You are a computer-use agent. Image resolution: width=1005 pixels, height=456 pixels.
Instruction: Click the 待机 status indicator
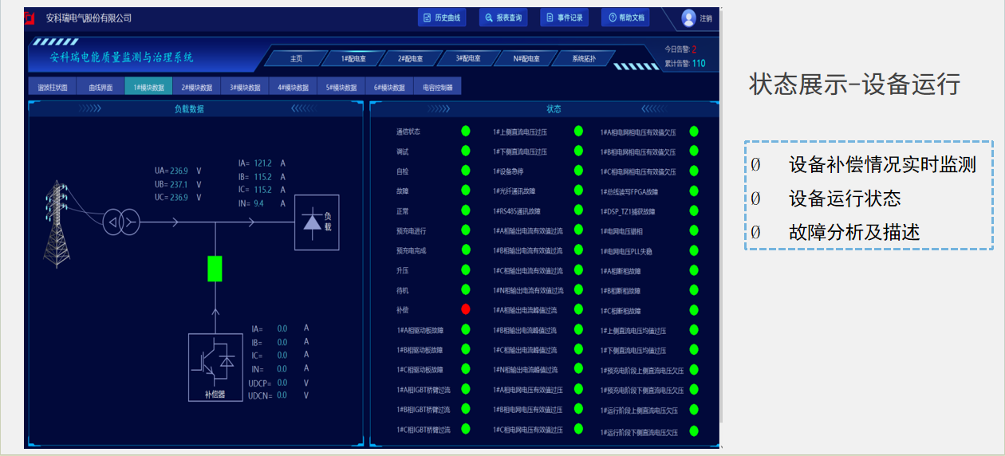pos(466,290)
